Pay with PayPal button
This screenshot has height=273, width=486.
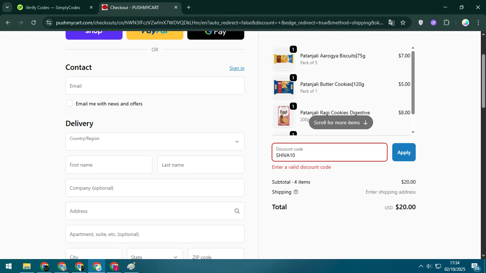[155, 35]
